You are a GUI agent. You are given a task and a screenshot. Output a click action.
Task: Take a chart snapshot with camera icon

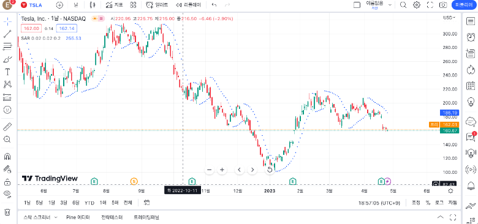pyautogui.click(x=443, y=5)
